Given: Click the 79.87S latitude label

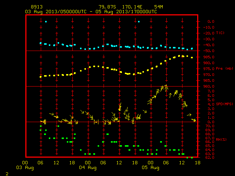Looking at the screenshot, I should click(x=107, y=7).
